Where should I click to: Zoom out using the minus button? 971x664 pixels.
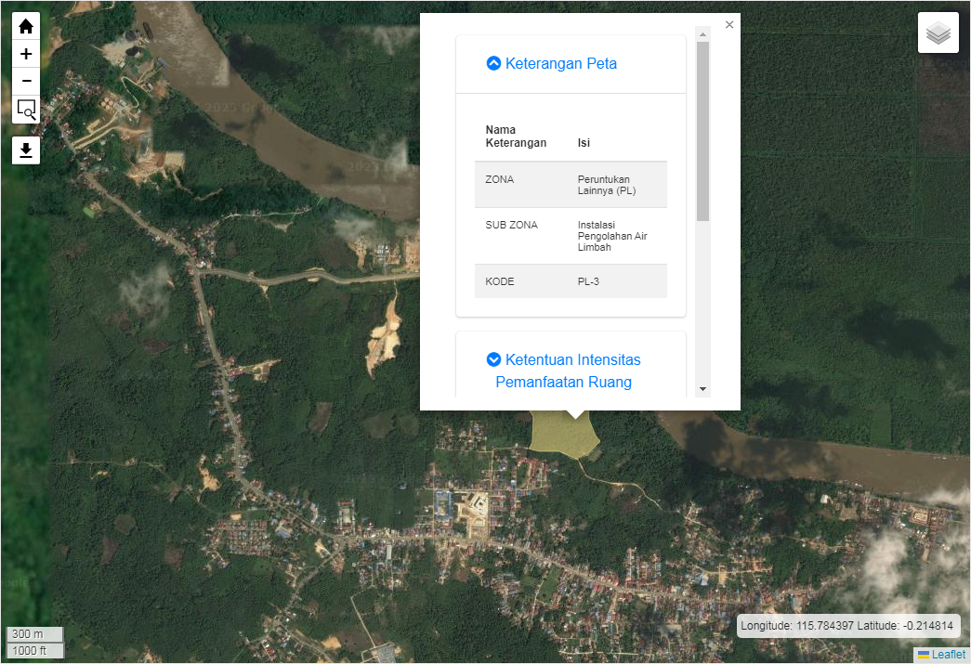26,81
